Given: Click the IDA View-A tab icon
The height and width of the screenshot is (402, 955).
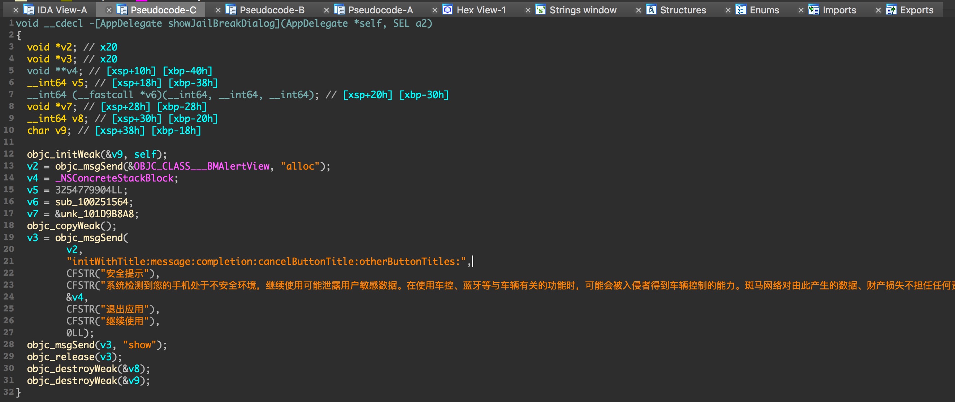Looking at the screenshot, I should coord(29,10).
